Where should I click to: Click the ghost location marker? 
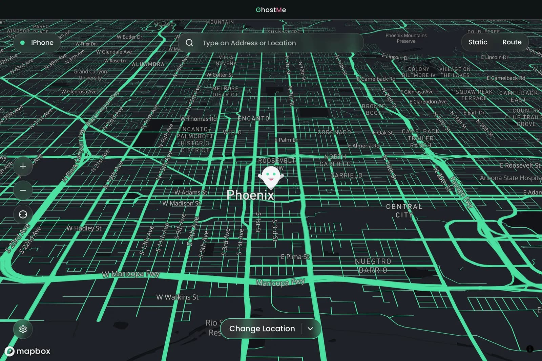coord(271,177)
